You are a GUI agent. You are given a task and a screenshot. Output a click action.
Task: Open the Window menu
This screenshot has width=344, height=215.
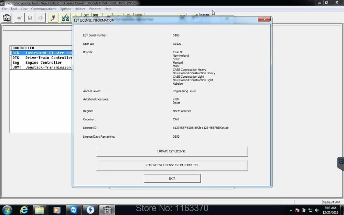click(x=95, y=9)
